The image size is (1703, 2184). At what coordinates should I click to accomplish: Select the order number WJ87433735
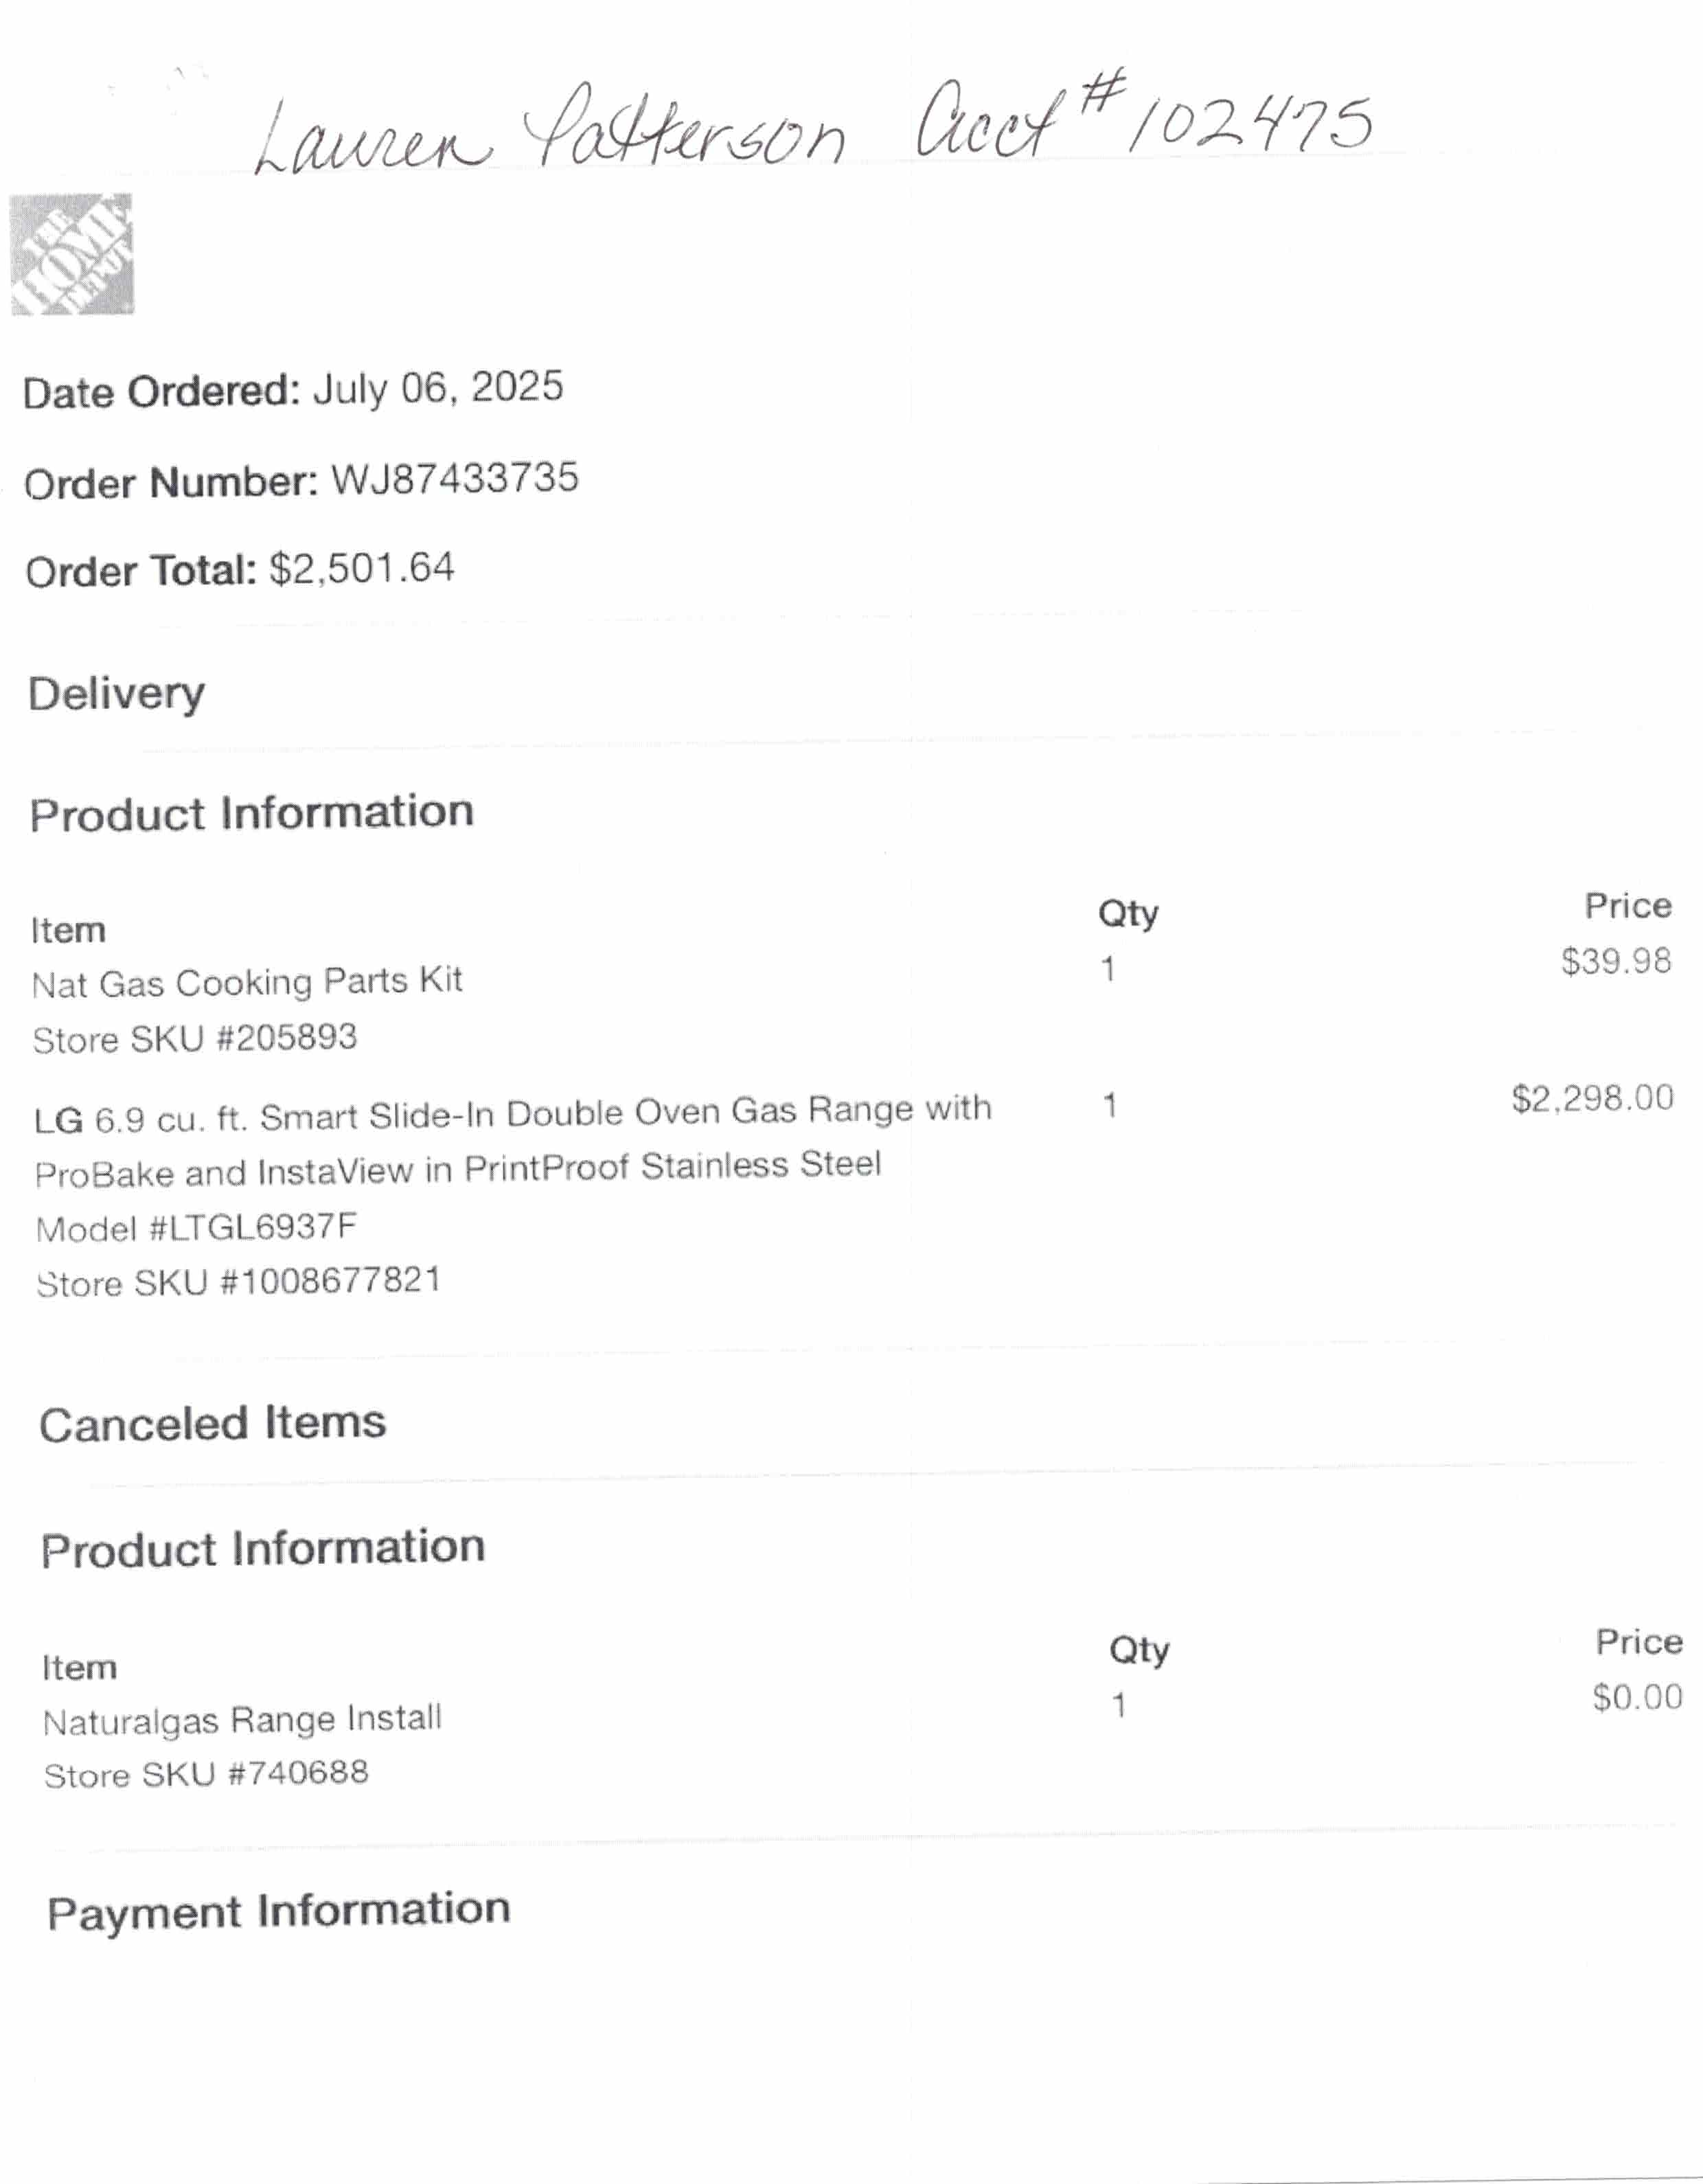[455, 478]
